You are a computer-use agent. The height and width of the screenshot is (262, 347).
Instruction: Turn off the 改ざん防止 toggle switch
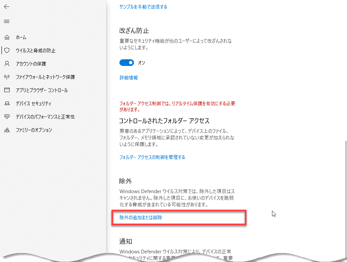(126, 63)
